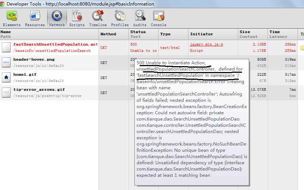This screenshot has height=190, width=304.
Task: Click the Chrome logo in title bar
Action: (2, 4)
